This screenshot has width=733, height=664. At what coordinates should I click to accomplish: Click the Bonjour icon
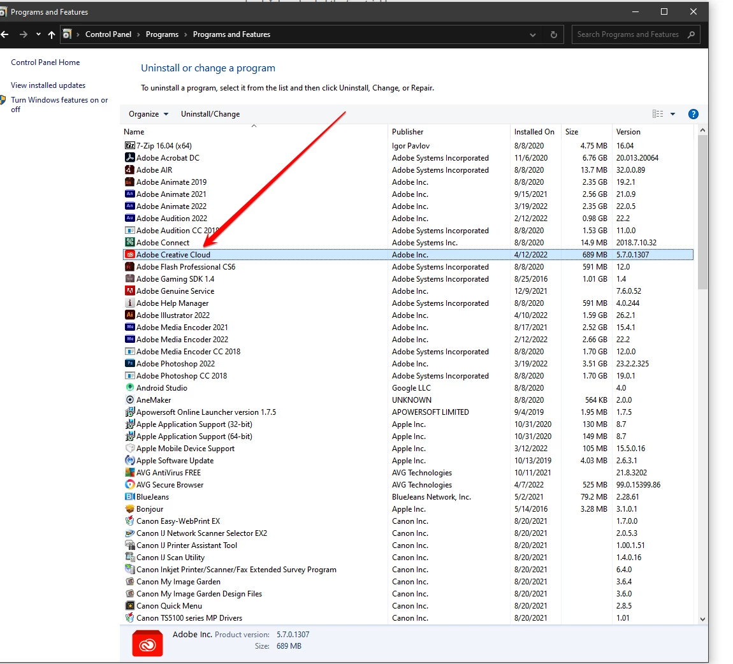pos(130,509)
